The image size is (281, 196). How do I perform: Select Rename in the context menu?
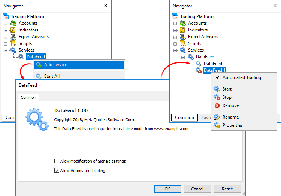[230, 117]
